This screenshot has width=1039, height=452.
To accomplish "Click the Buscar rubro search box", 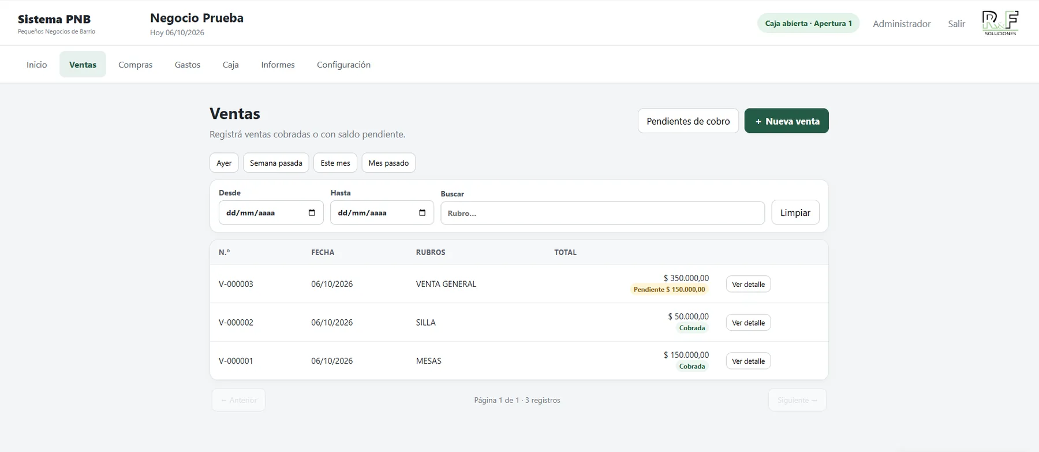I will pyautogui.click(x=603, y=213).
